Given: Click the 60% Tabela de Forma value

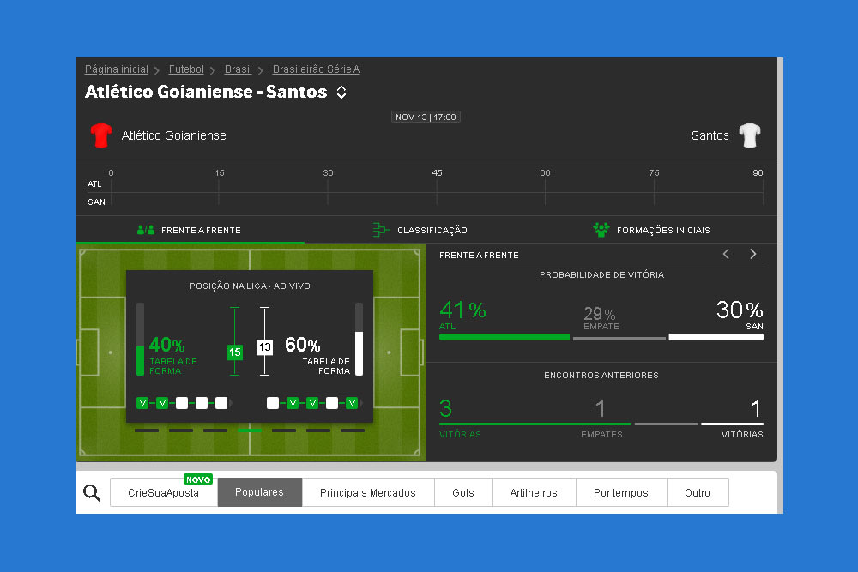Looking at the screenshot, I should [303, 345].
